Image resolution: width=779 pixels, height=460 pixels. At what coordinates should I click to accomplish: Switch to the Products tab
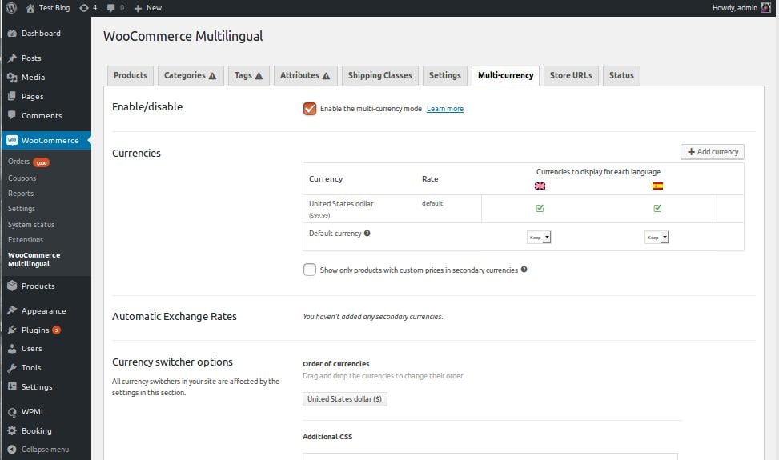point(131,75)
